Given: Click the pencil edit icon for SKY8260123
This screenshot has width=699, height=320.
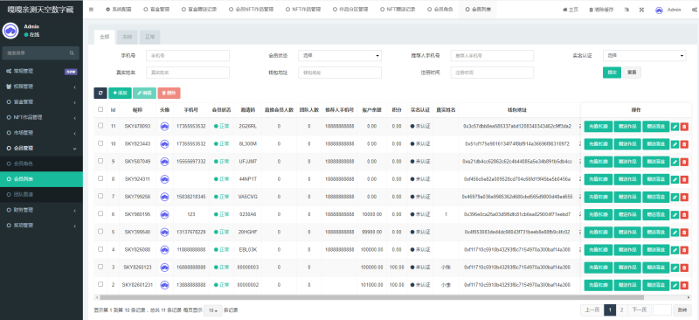Looking at the screenshot, I should [x=675, y=268].
